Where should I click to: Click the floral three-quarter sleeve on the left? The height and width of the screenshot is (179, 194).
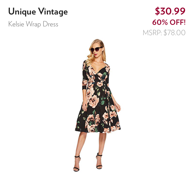(x=85, y=77)
